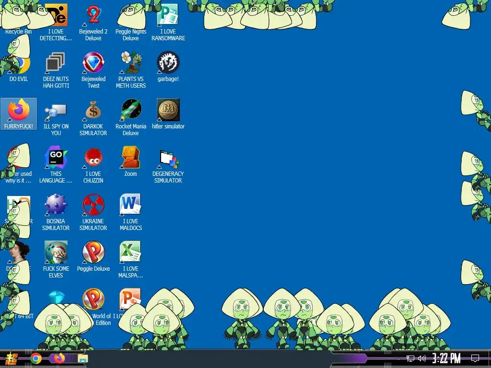Launch Rocket Mania Deluxe shortcut
The width and height of the screenshot is (491, 368).
pos(131,117)
